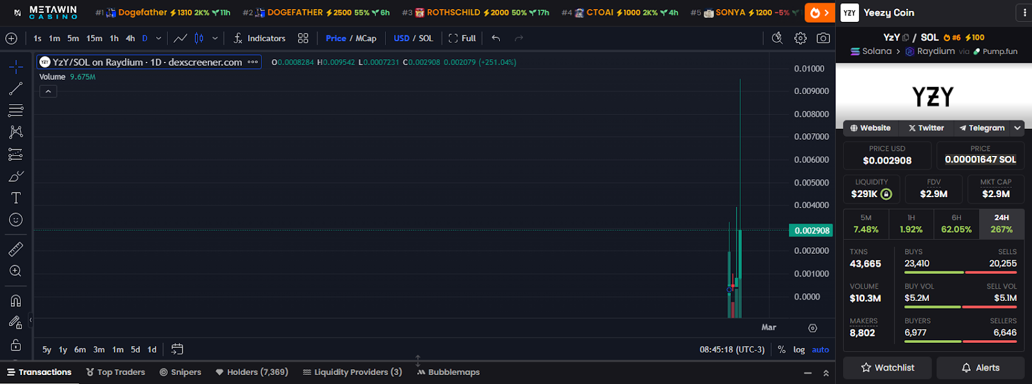Viewport: 1032px width, 384px height.
Task: Select the candlestick chart style icon
Action: (x=199, y=39)
